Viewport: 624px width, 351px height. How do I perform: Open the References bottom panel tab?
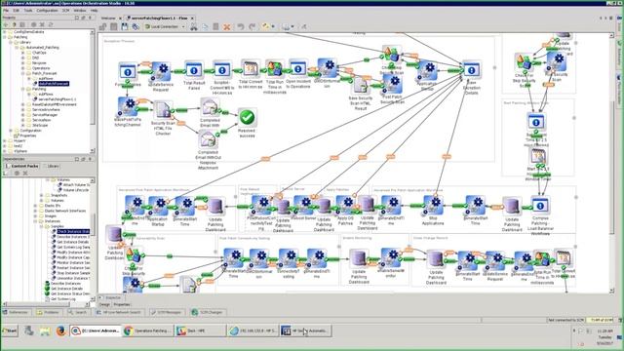coord(16,312)
